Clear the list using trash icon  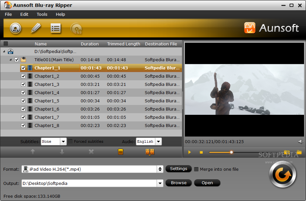pyautogui.click(x=121, y=152)
